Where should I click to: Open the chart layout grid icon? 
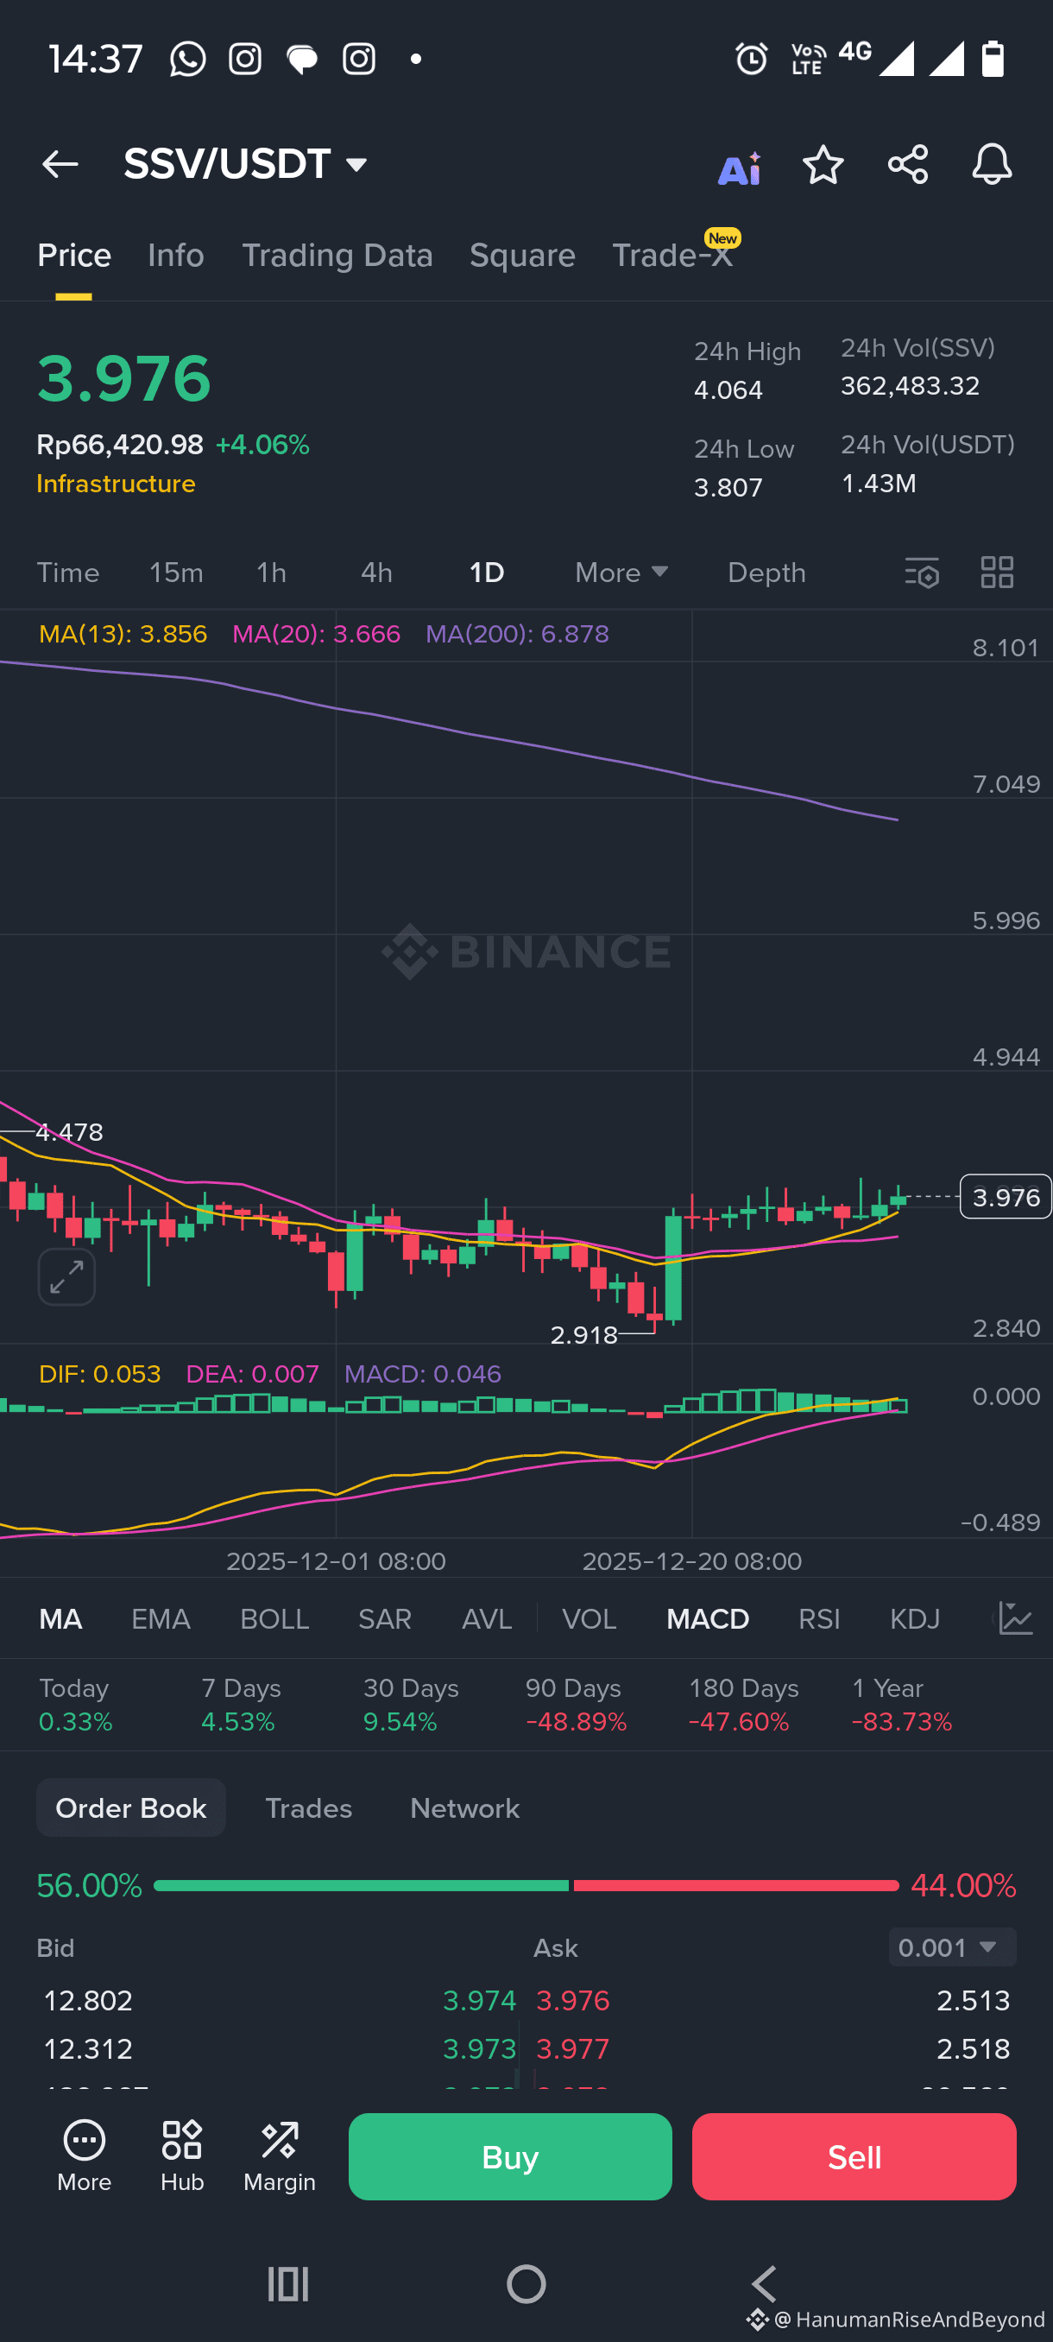pyautogui.click(x=998, y=573)
